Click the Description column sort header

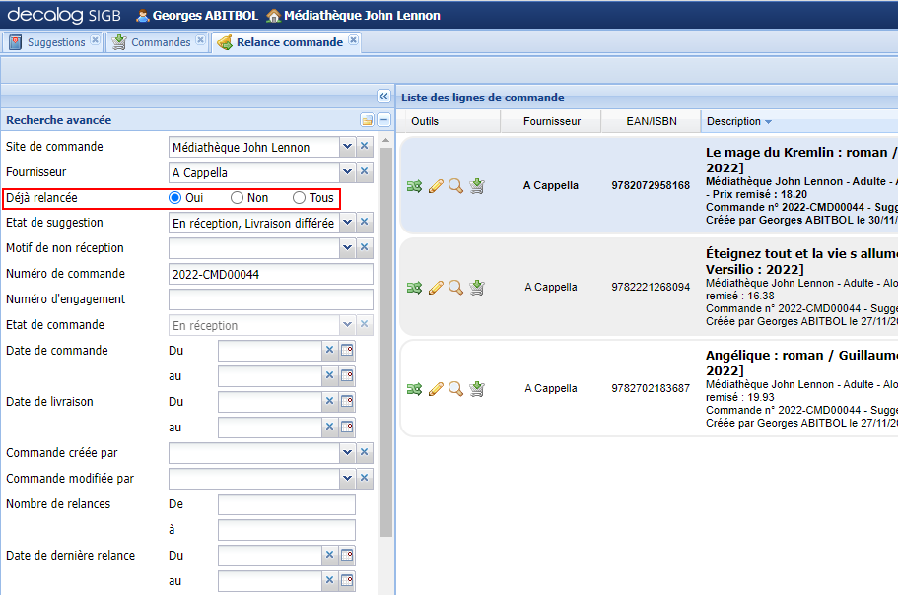pyautogui.click(x=734, y=121)
